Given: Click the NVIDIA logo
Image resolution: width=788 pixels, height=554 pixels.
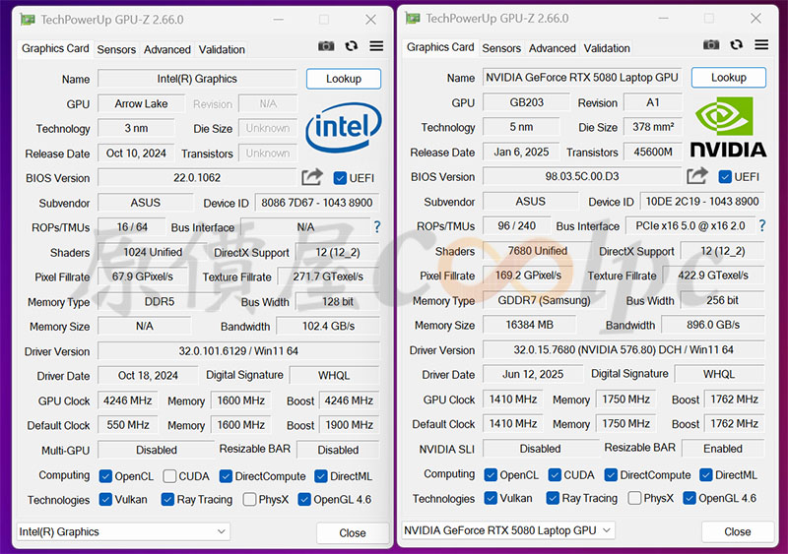Looking at the screenshot, I should 728,126.
